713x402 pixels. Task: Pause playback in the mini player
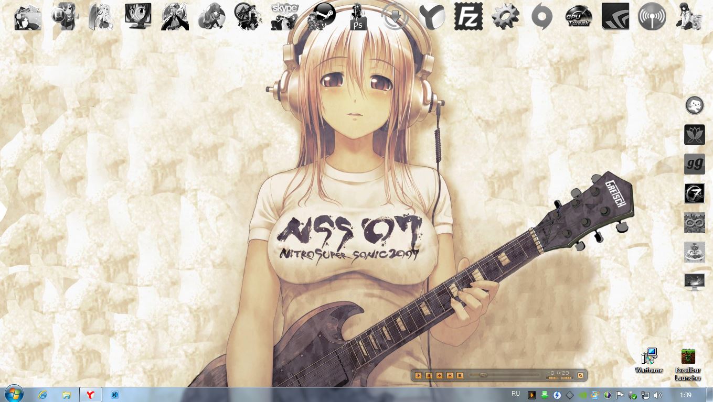tap(429, 375)
